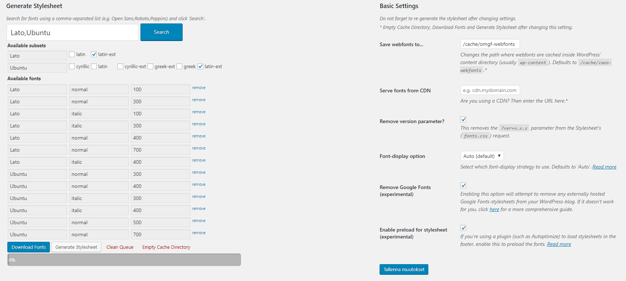This screenshot has height=281, width=626.
Task: Toggle Enable preload for stylesheet checkbox
Action: coord(463,228)
